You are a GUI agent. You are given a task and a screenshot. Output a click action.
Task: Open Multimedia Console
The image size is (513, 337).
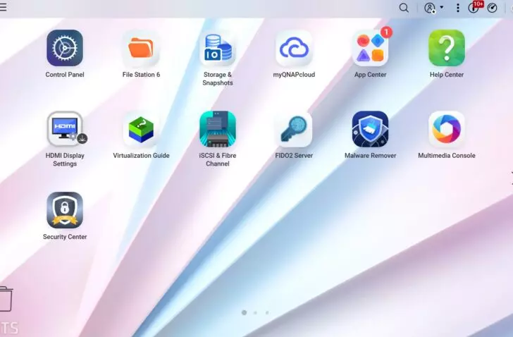pyautogui.click(x=447, y=129)
